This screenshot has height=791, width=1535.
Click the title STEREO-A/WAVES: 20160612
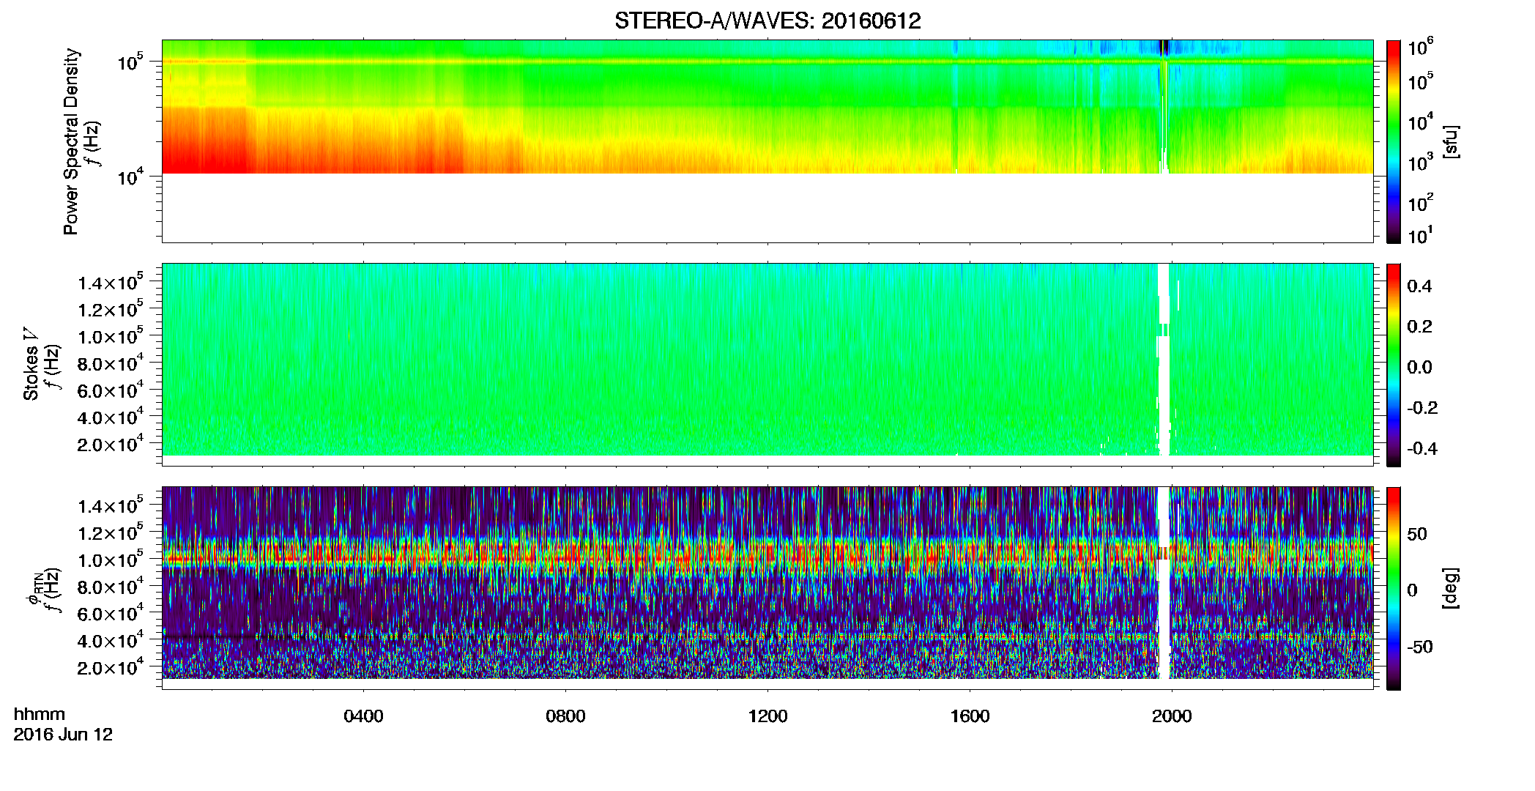[767, 21]
